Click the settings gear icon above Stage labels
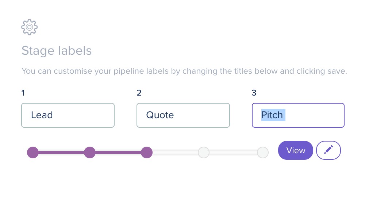 tap(29, 27)
